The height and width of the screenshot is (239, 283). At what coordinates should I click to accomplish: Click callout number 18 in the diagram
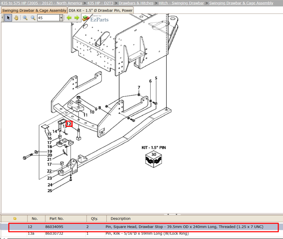[x=50, y=147]
